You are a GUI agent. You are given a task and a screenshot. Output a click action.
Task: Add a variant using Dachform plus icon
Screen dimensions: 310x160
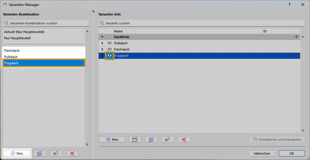[296, 37]
